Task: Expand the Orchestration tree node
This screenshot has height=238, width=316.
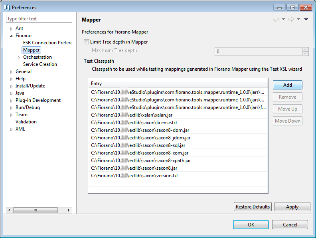Action: [x=19, y=58]
